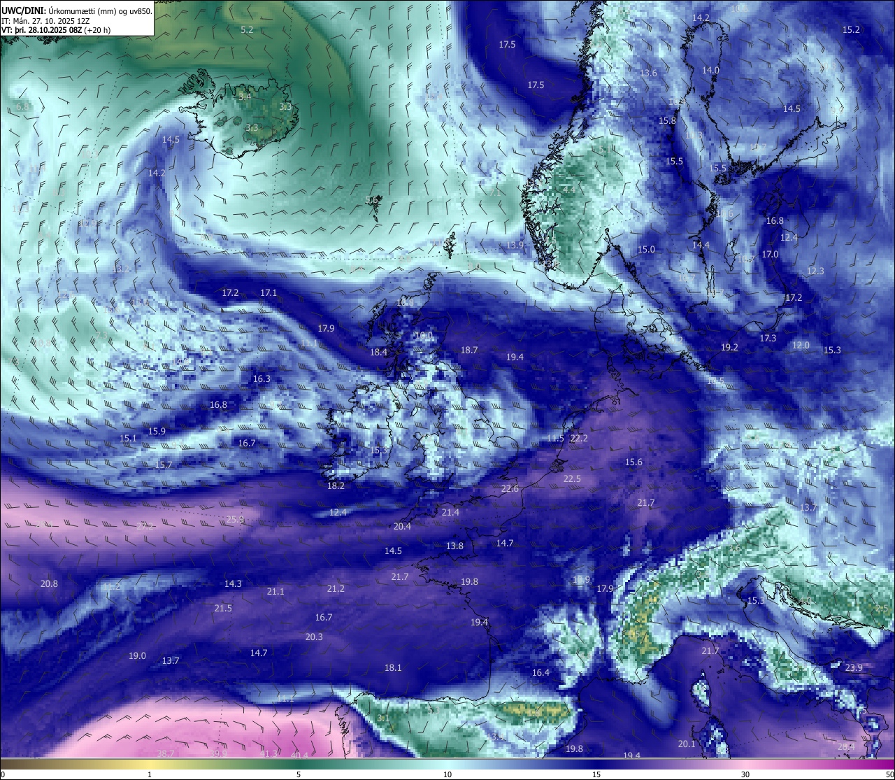
Task: Click the '5.2' value north of Iceland
Action: (247, 30)
